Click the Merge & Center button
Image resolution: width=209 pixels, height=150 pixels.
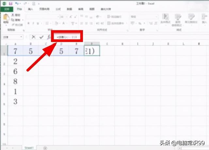(x=116, y=23)
